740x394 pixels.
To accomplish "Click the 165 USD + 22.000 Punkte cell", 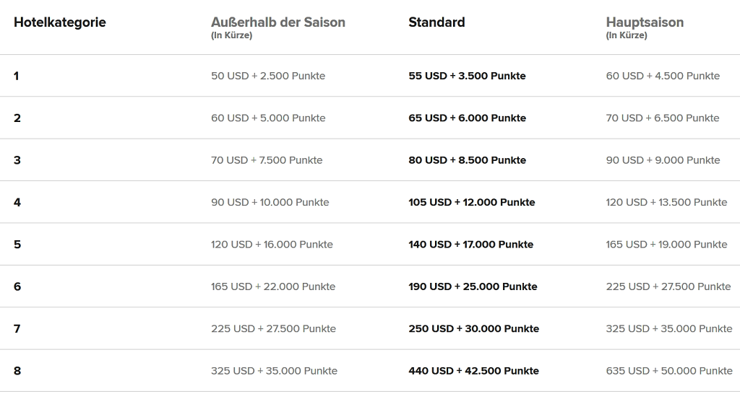I will (x=273, y=286).
